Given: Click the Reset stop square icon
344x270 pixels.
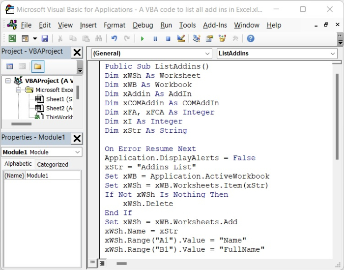Looking at the screenshot, I should (x=168, y=39).
